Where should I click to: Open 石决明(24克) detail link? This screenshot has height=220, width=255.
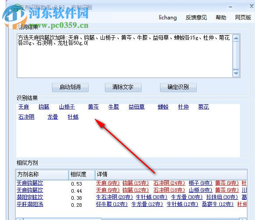point(169,183)
